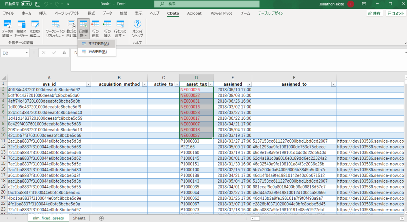407x222 pixels.
Task: Open the sys_id column filter dropdown
Action: pos(88,84)
